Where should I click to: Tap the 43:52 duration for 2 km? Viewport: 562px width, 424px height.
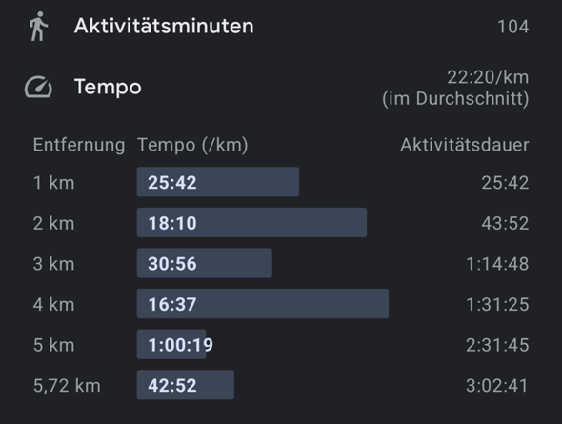pos(505,223)
